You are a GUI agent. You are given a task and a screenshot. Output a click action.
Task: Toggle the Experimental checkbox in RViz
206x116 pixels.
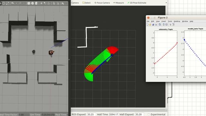[x=149, y=114]
